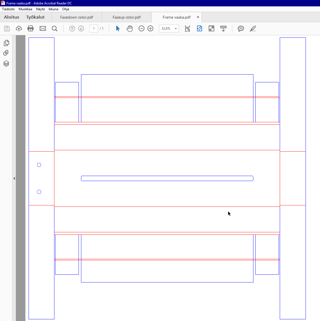Screen dimensions: 320x321
Task: Click the Read mode keyboard-arrow icon
Action: tap(223, 29)
